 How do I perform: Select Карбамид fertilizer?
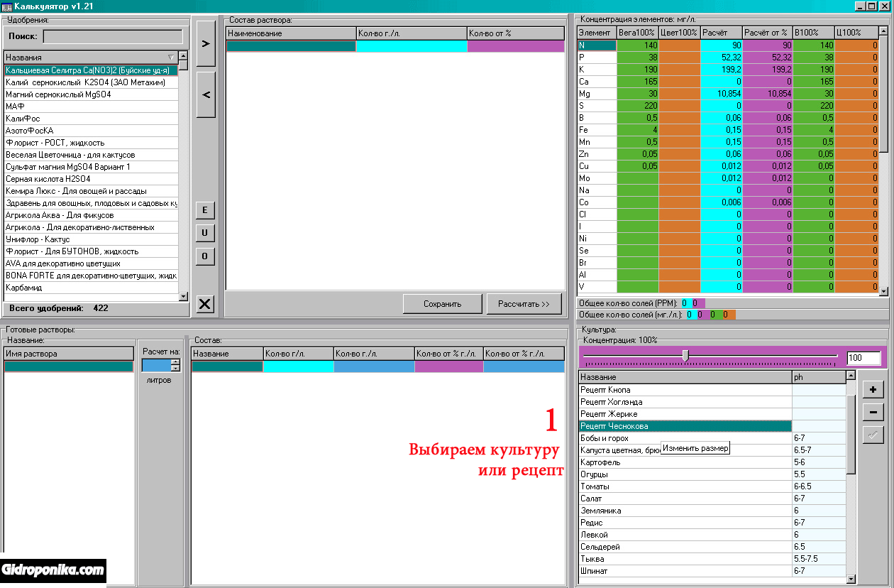[90, 288]
